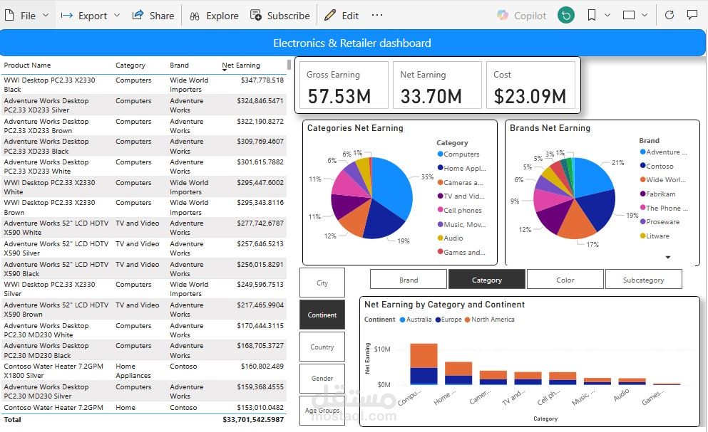Click the $277,742.6787 net earning cell
The height and width of the screenshot is (432, 708).
[260, 223]
